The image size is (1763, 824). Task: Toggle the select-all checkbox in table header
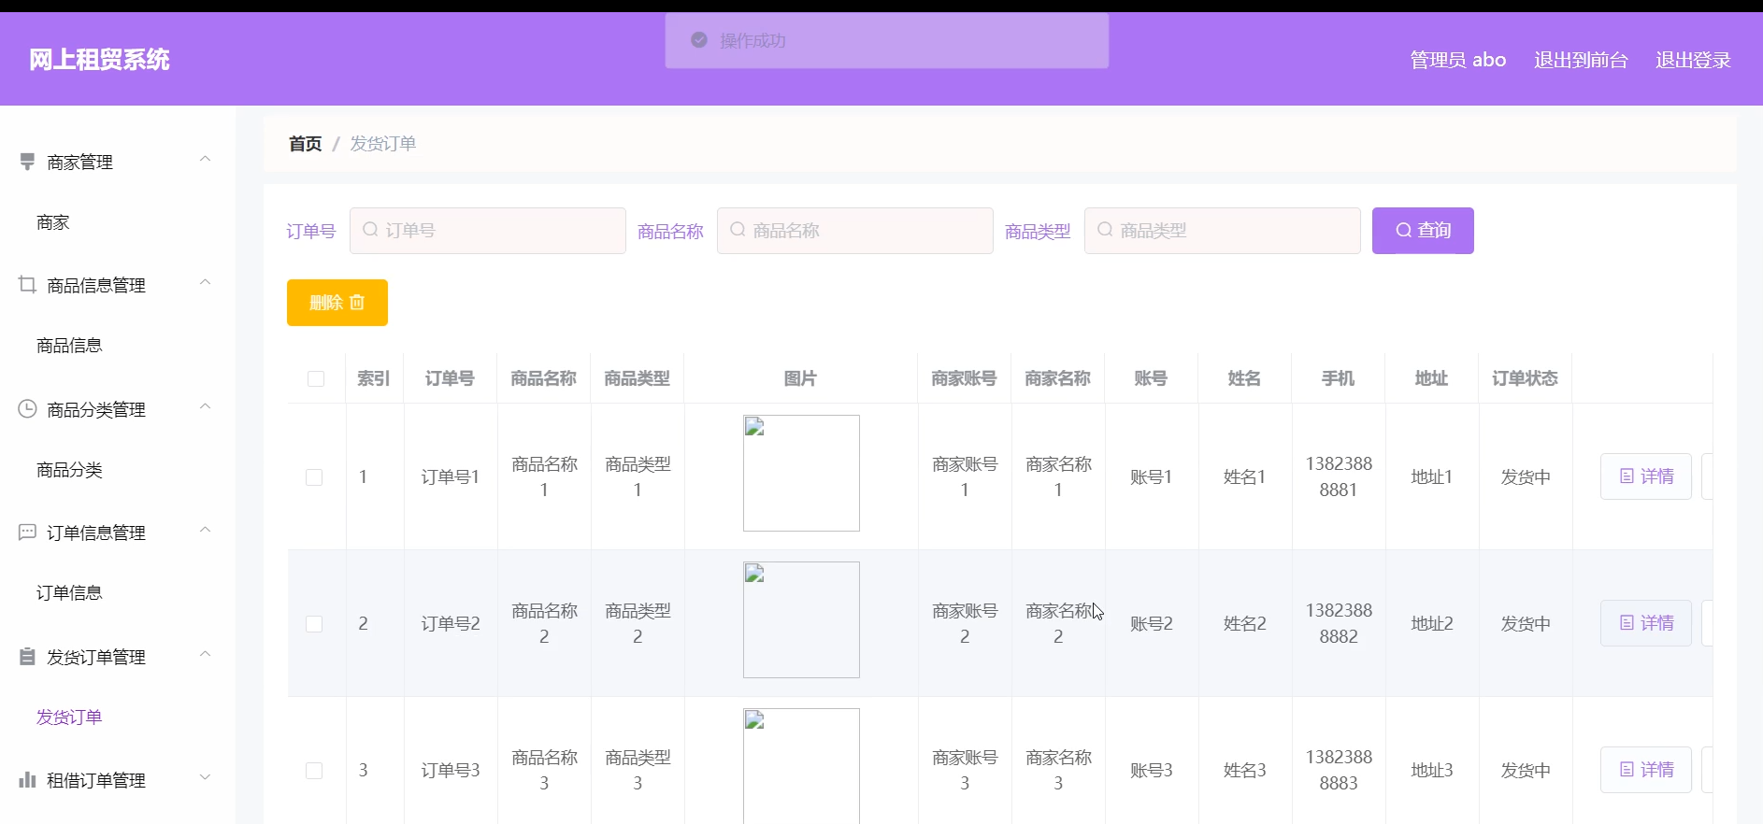[316, 378]
